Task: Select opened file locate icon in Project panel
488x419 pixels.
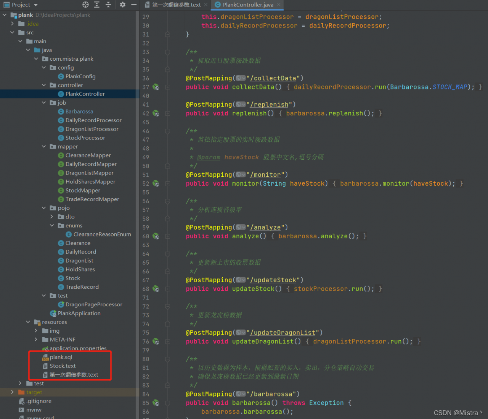Action: [85, 5]
